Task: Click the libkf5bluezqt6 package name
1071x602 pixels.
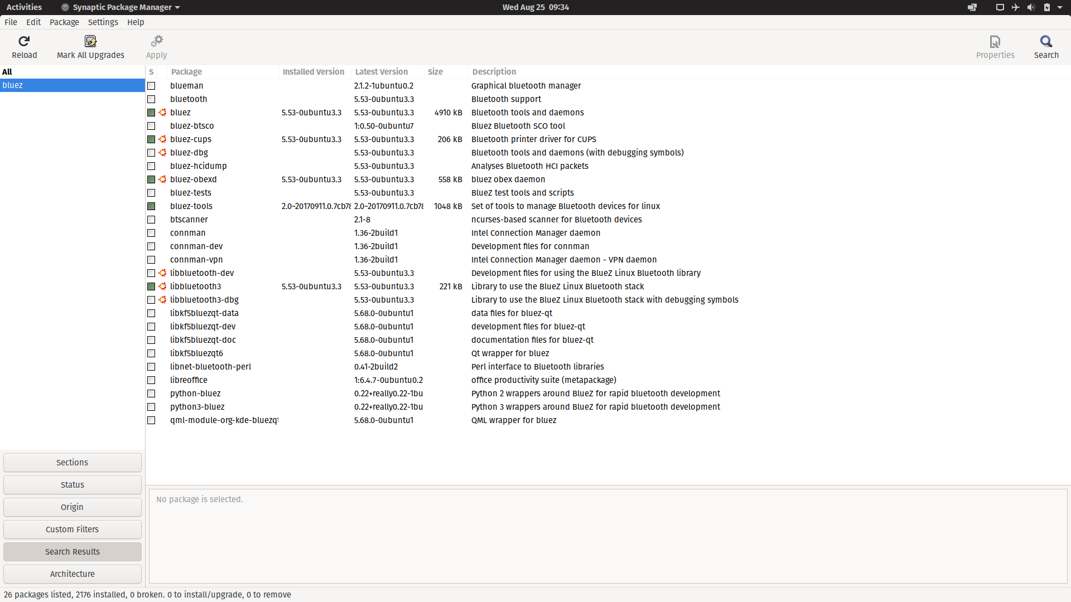Action: click(196, 353)
